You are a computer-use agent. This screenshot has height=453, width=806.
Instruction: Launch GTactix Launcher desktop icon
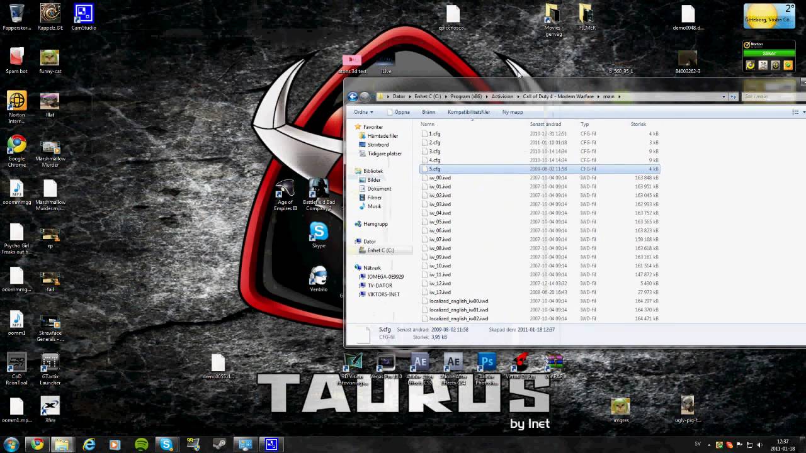[x=50, y=370]
